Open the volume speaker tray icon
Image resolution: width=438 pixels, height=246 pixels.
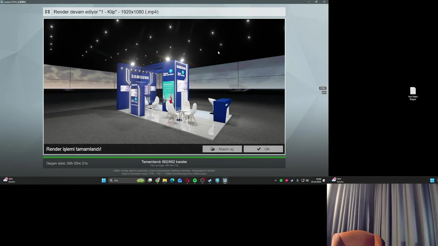pyautogui.click(x=307, y=180)
